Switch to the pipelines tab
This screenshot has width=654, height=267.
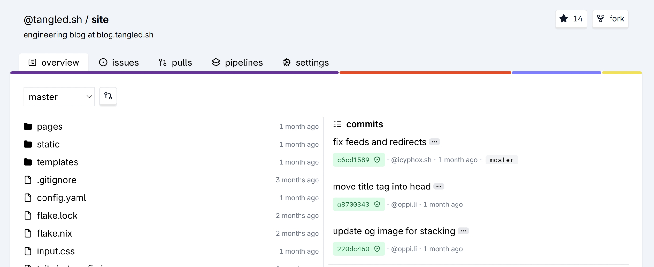click(237, 62)
